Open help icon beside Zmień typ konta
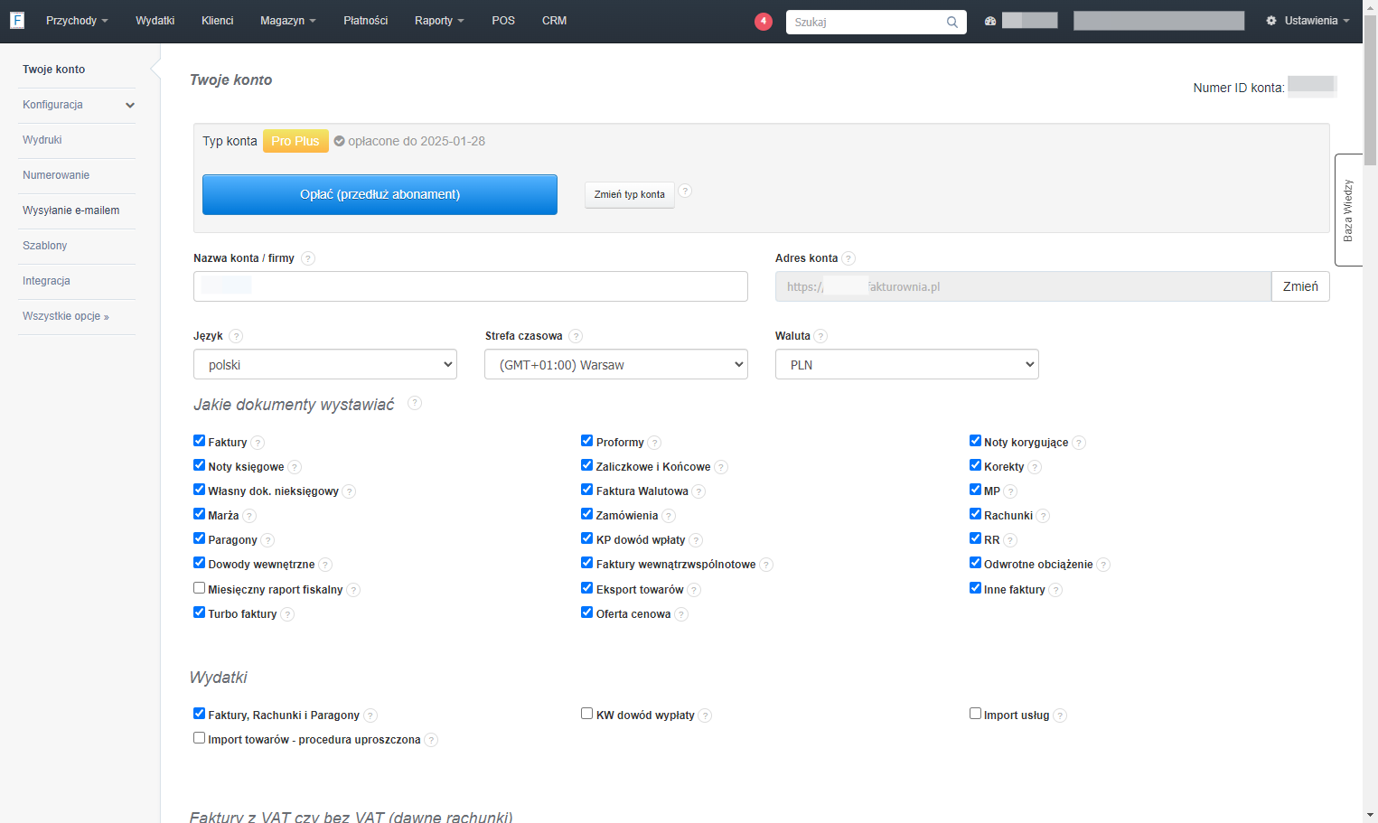1378x823 pixels. (685, 191)
